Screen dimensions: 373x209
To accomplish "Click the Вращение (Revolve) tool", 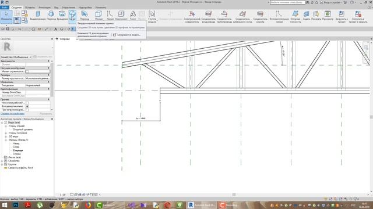I will pyautogui.click(x=62, y=16).
